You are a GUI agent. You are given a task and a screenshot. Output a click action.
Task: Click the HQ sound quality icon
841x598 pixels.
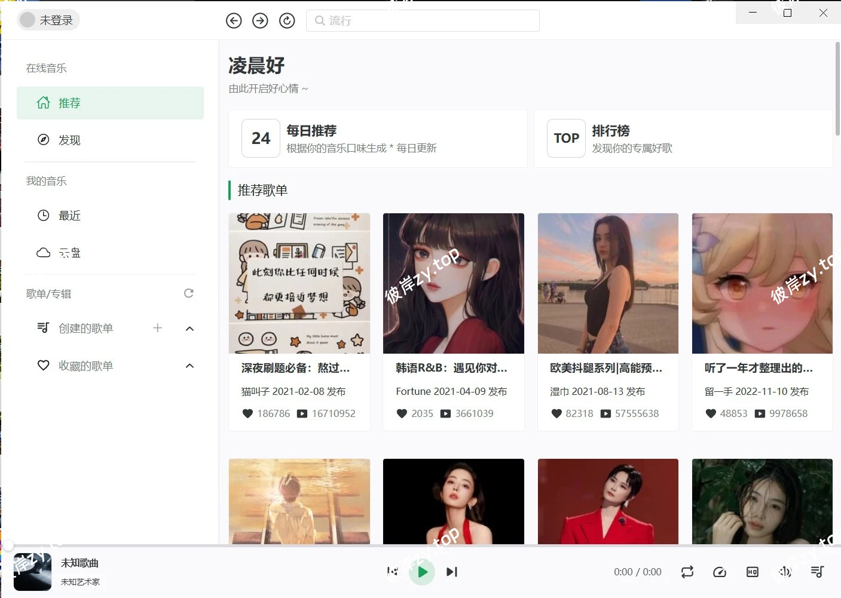[x=752, y=572]
